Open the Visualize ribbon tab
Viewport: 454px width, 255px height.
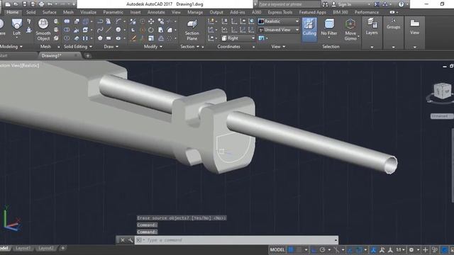click(88, 12)
